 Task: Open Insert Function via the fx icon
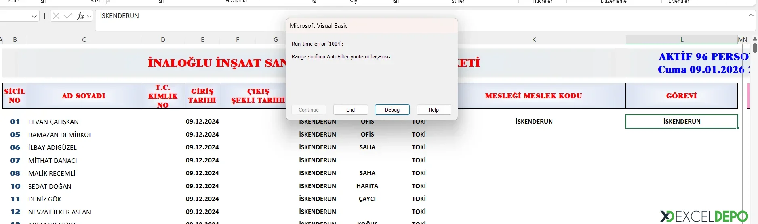click(x=80, y=16)
